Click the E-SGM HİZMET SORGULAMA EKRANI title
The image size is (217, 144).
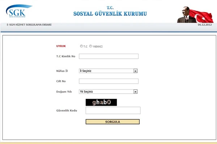(29, 25)
